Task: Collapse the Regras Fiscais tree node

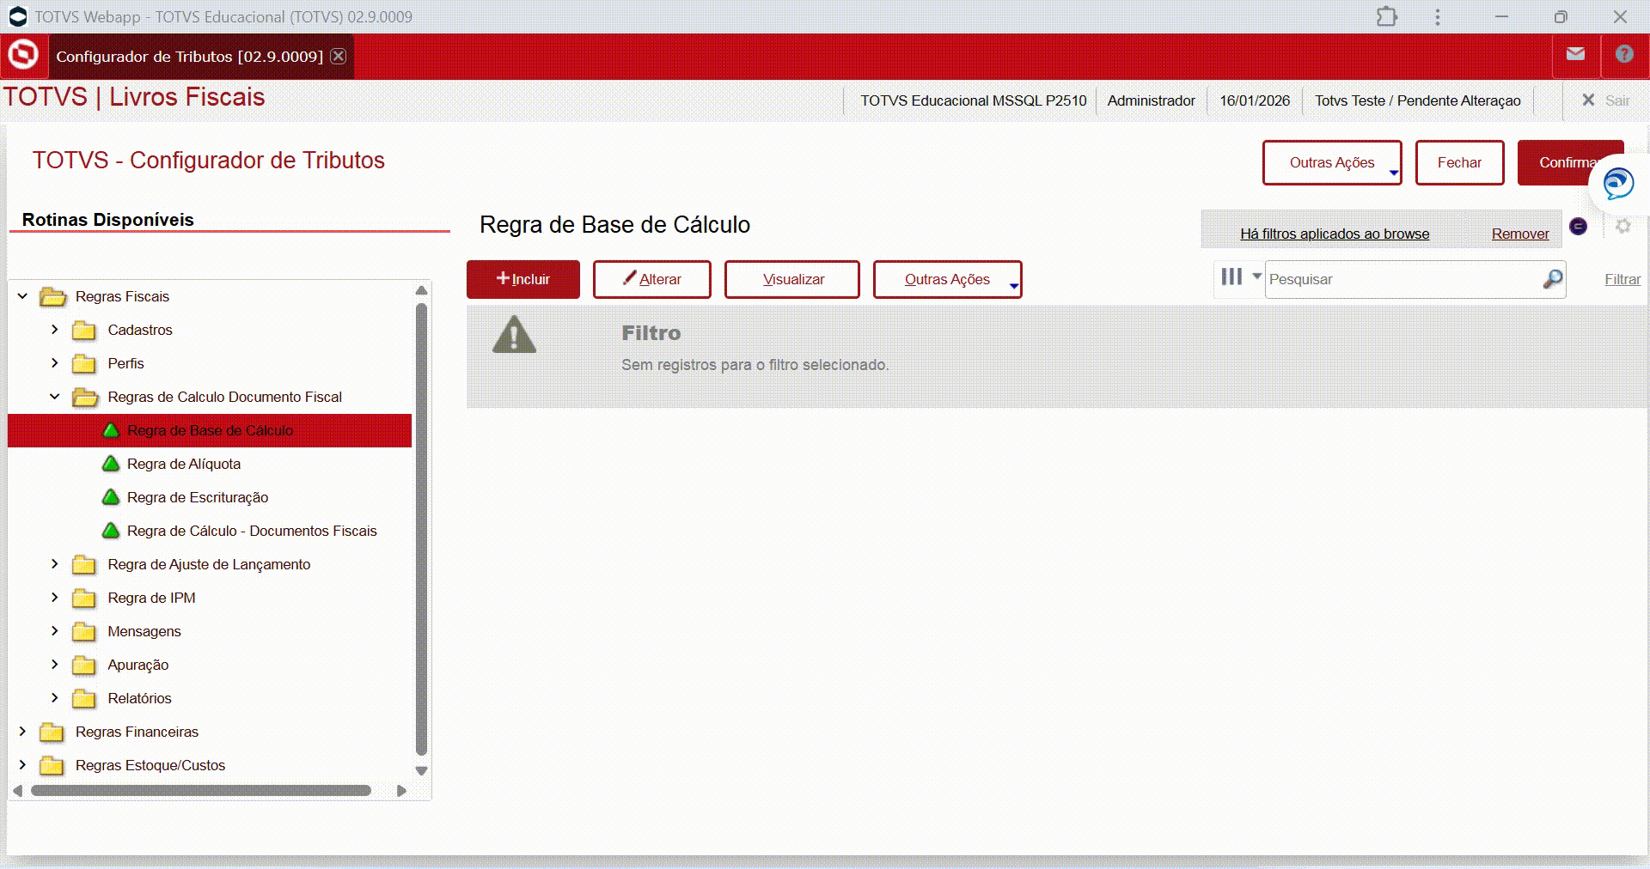Action: [x=22, y=296]
